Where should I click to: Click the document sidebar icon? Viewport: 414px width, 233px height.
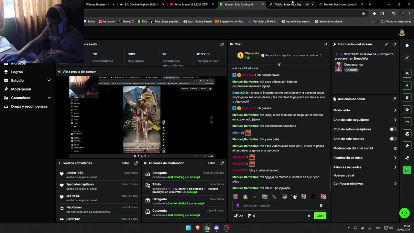(407, 97)
